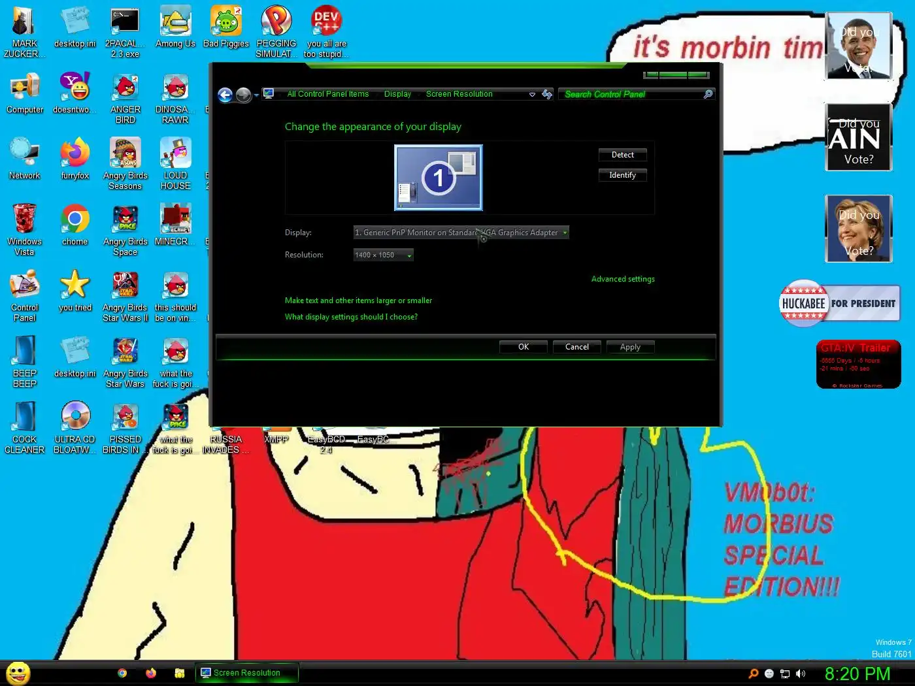The image size is (915, 686).
Task: Click the Obama 'Did you Vote?' gadget
Action: (859, 46)
